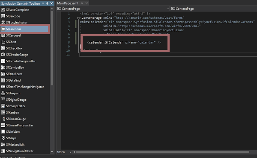Click the xml version declaration line

click(115, 14)
